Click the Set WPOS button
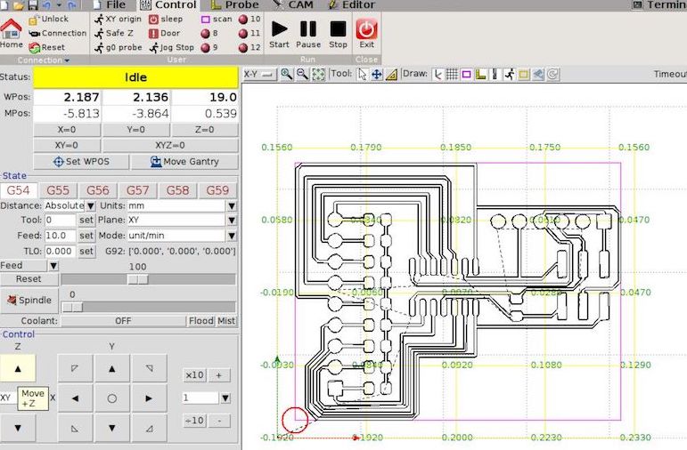687x450 pixels. click(x=81, y=162)
